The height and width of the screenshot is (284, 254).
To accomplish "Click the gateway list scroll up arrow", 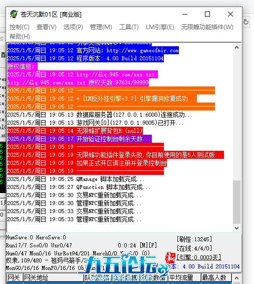I will (236, 278).
